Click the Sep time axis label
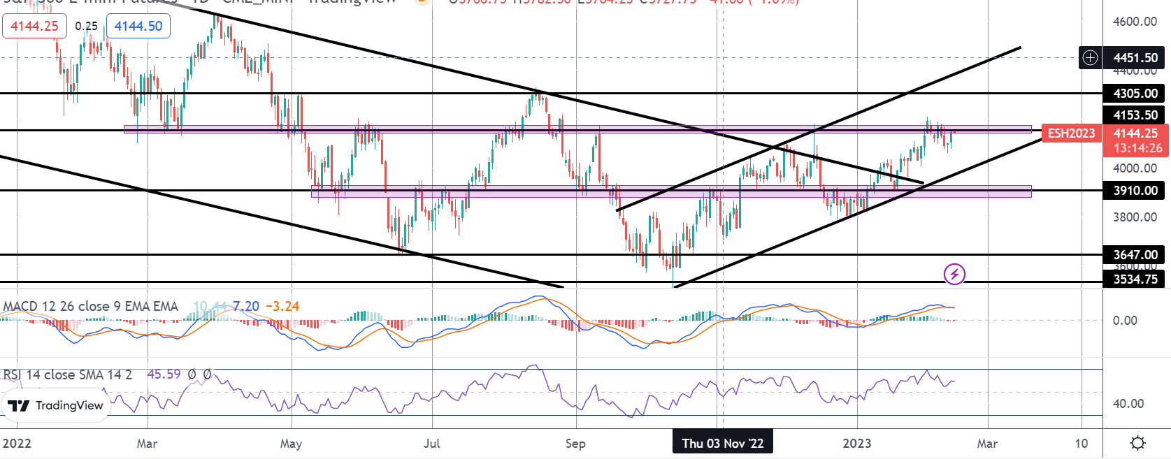1171x459 pixels. tap(575, 443)
